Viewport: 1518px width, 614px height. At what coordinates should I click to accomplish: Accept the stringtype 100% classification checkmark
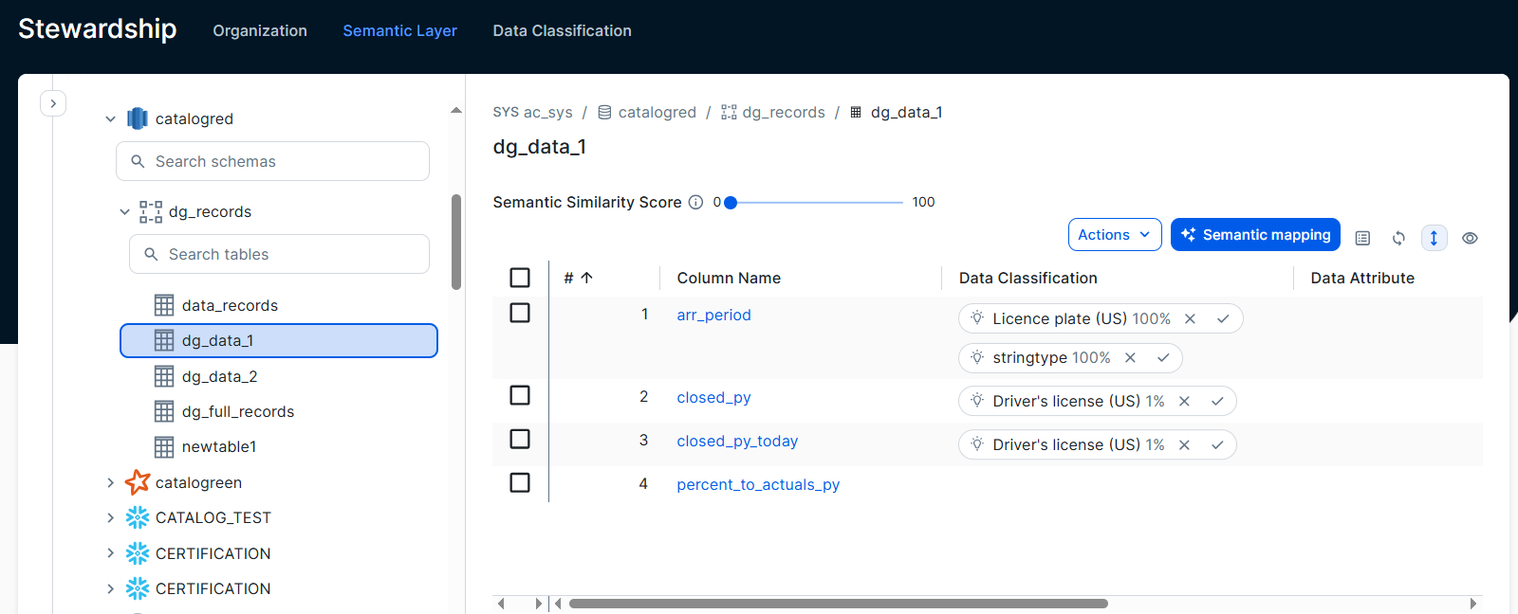pos(1162,358)
